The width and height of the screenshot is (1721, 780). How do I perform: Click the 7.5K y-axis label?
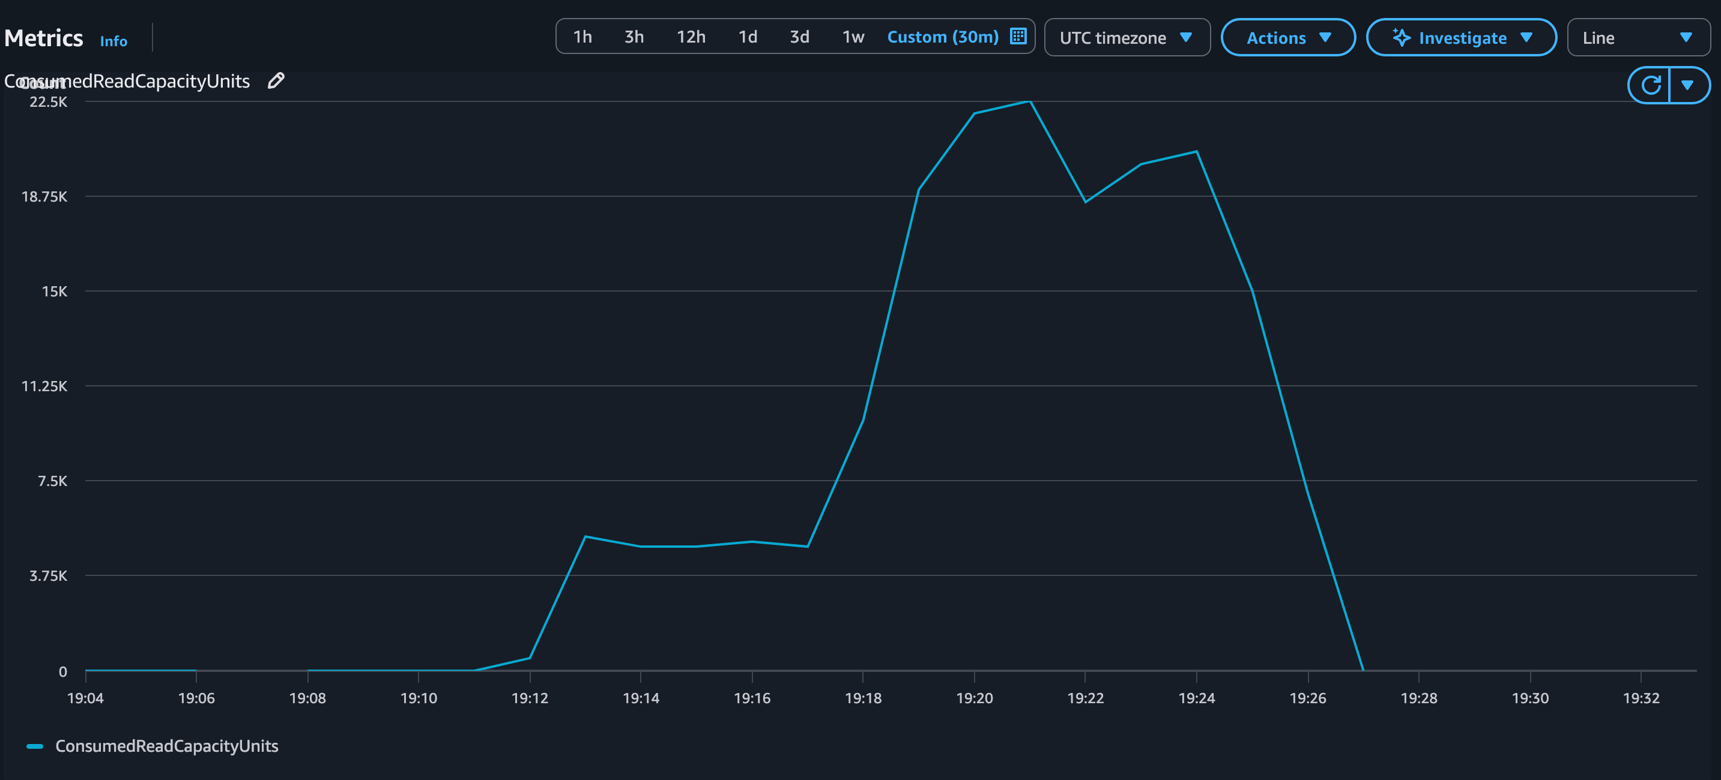pos(52,481)
